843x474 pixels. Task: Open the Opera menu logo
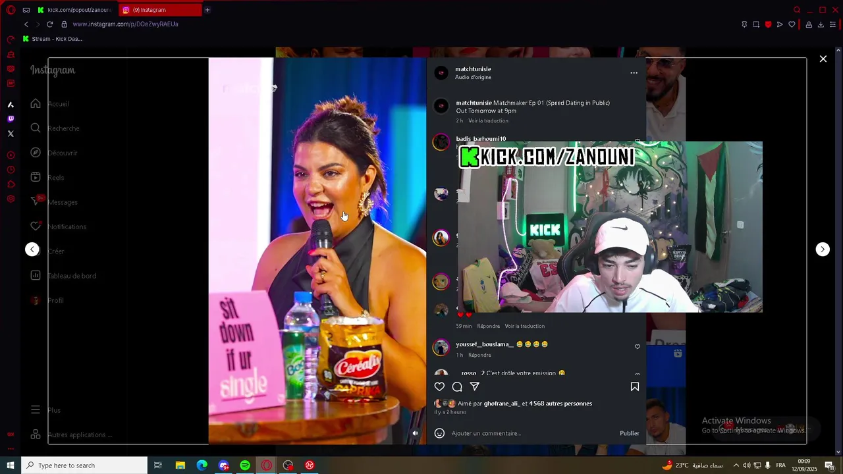[11, 10]
